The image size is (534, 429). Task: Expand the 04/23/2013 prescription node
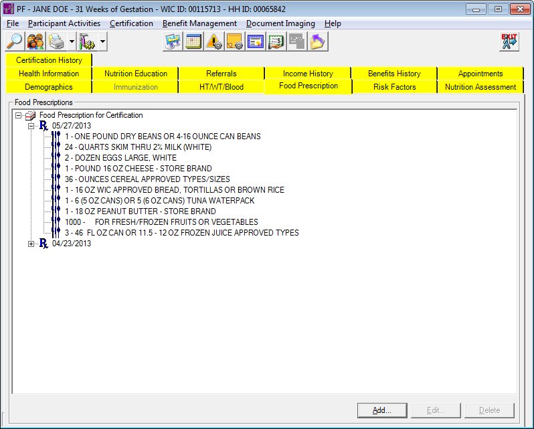coord(31,244)
